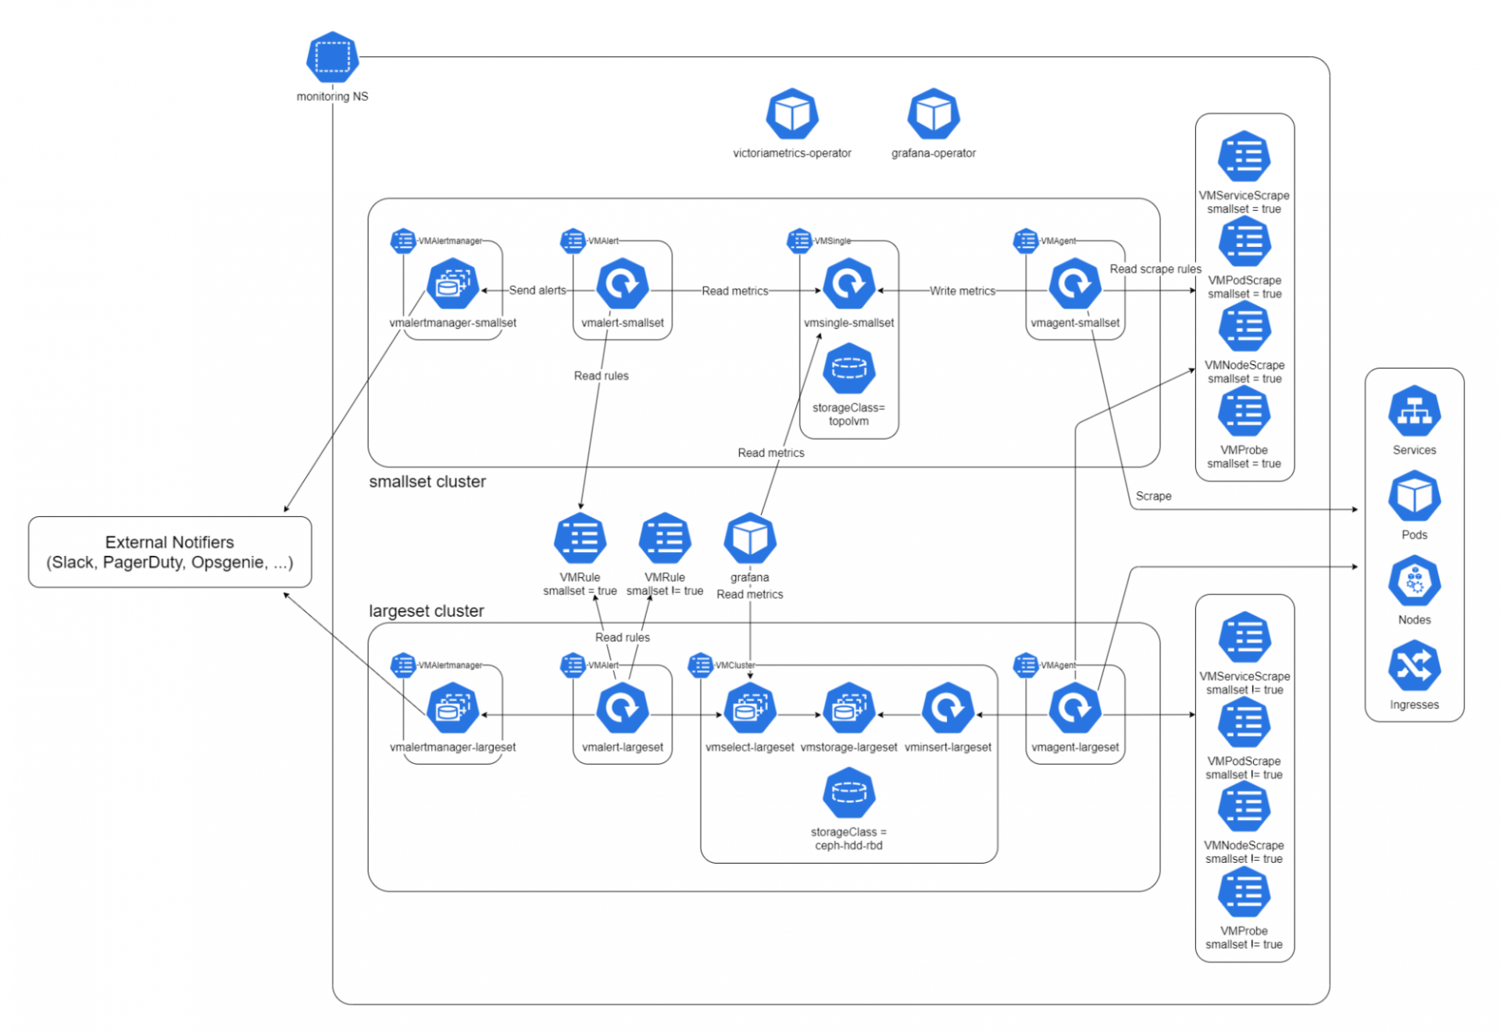Select the grafana-operator cube icon
Viewport: 1500px width, 1034px height.
pyautogui.click(x=933, y=114)
